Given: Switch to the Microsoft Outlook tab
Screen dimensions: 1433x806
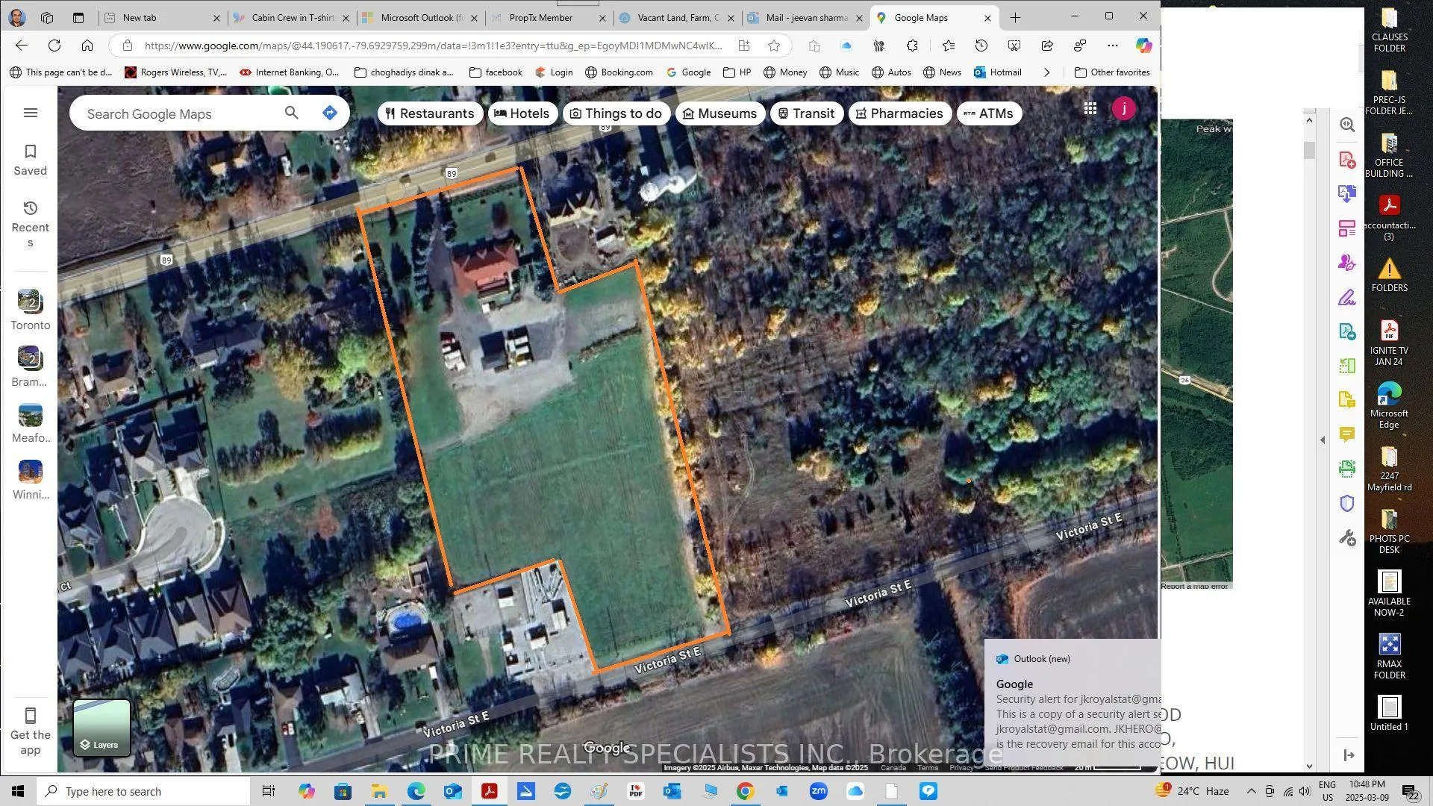Looking at the screenshot, I should (421, 17).
